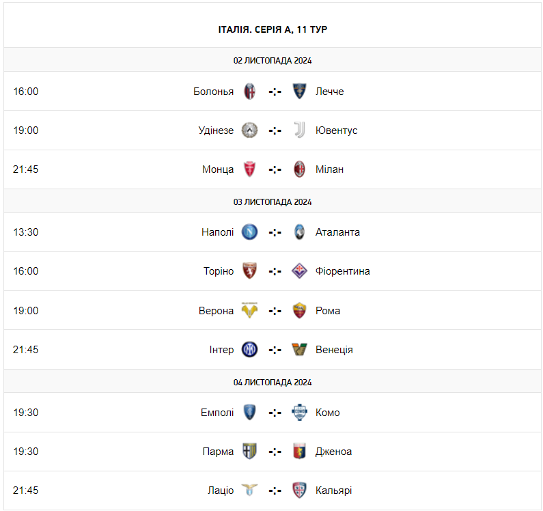
Task: Click the Atalanta club logo
Action: point(299,232)
